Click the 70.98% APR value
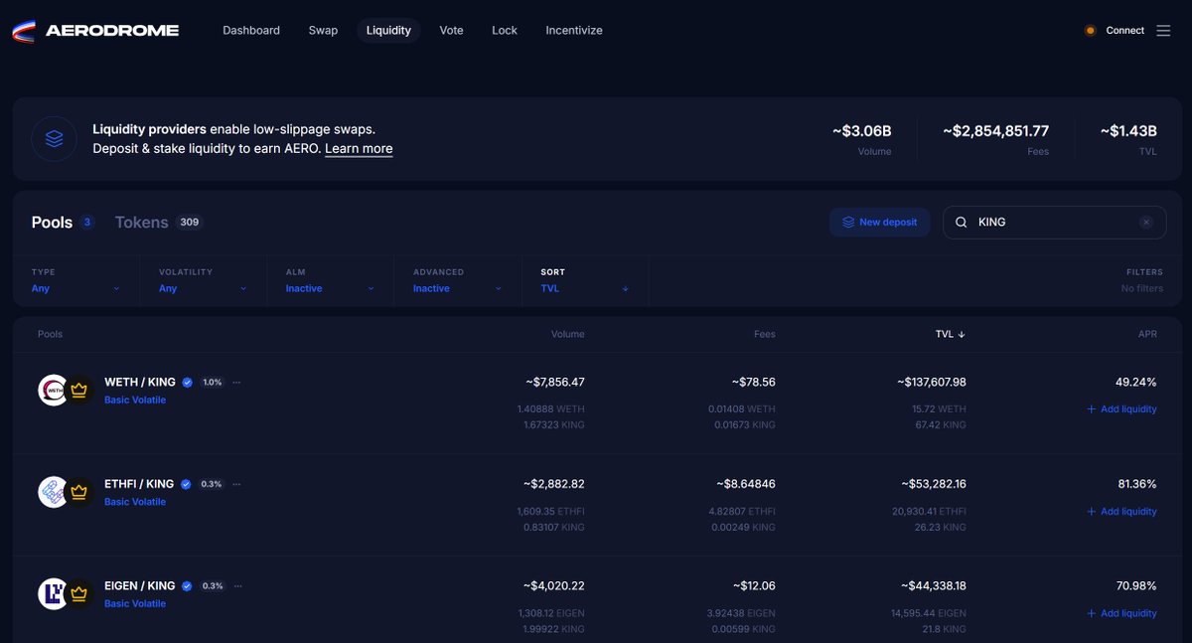The width and height of the screenshot is (1192, 643). point(1136,586)
